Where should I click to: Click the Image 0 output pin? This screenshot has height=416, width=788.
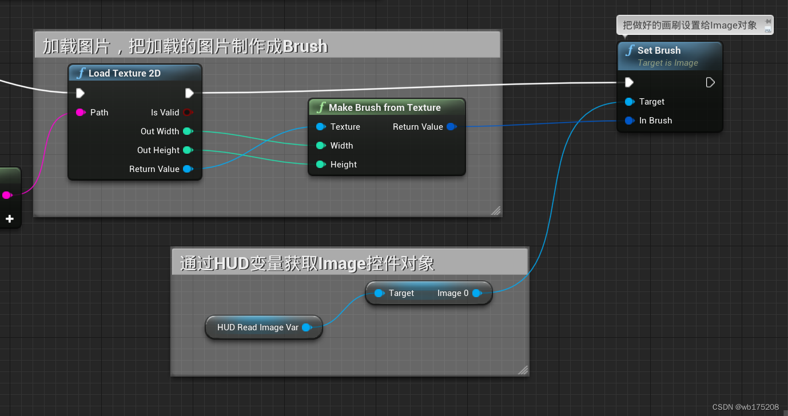tap(477, 293)
